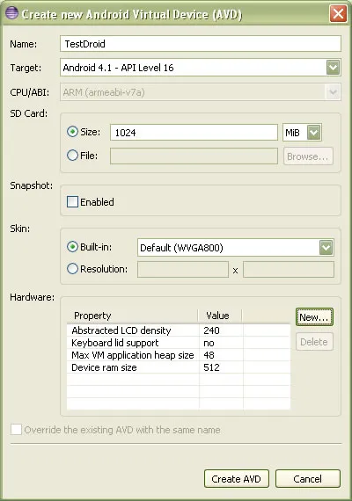352x501 pixels.
Task: Choose the Resolution radio button
Action: pyautogui.click(x=72, y=268)
